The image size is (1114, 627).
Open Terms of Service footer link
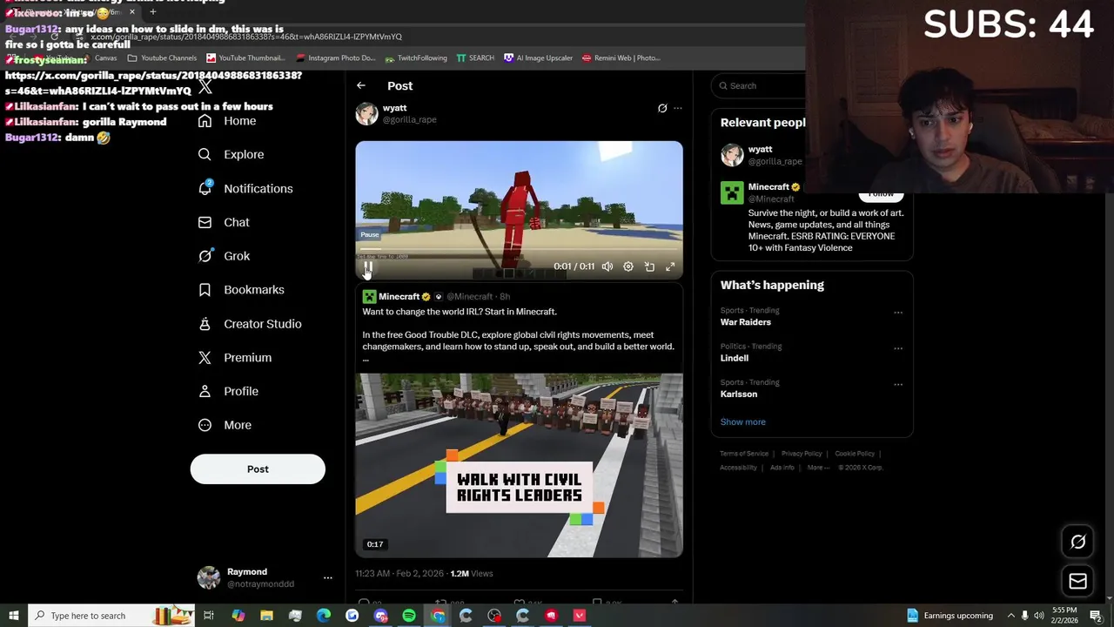[744, 454]
